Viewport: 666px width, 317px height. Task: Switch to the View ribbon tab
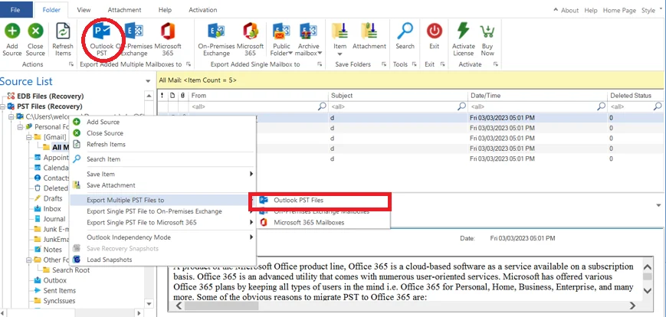point(84,10)
